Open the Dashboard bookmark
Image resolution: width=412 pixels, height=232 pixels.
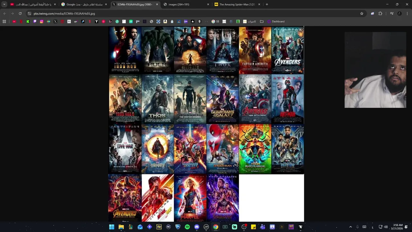[276, 22]
